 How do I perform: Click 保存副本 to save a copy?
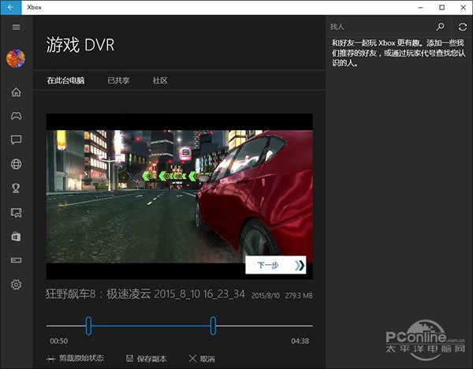point(147,359)
